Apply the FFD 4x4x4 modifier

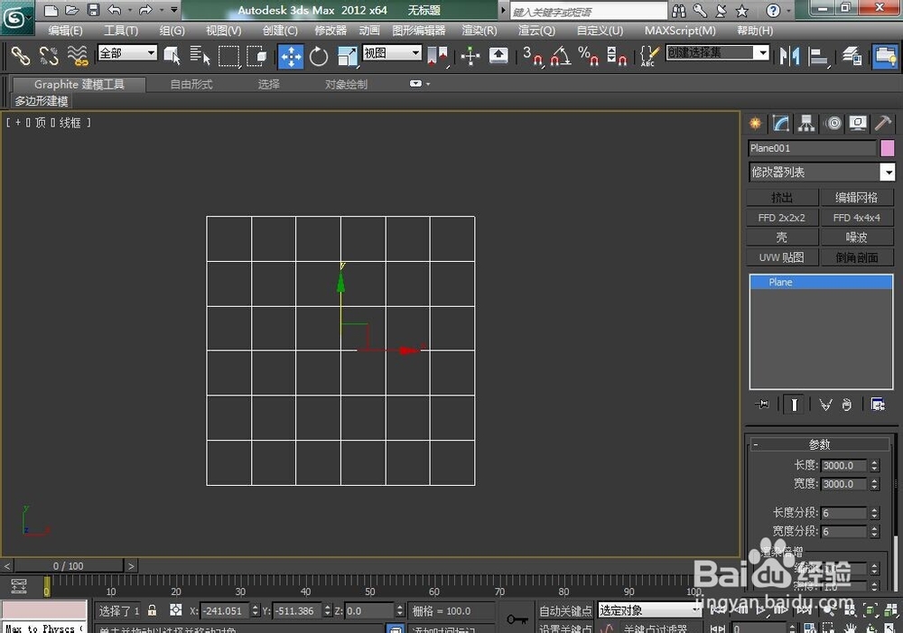click(856, 218)
